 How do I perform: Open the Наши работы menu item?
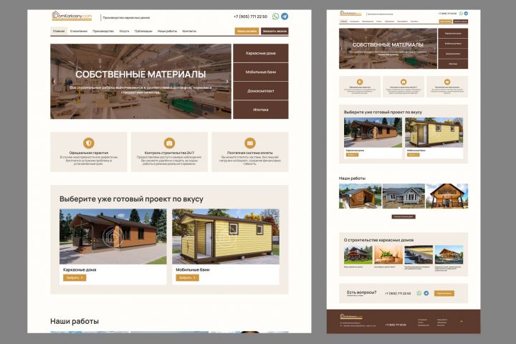click(167, 31)
